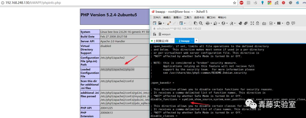This screenshot has width=306, height=118.
Task: Open the 编辑(E) menu in Xshell
Action: click(167, 18)
